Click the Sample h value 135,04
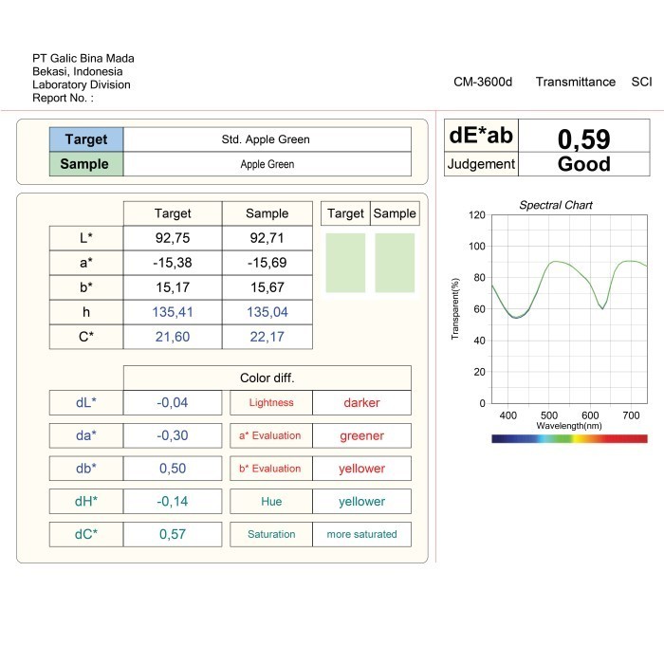This screenshot has height=664, width=664. (x=267, y=312)
